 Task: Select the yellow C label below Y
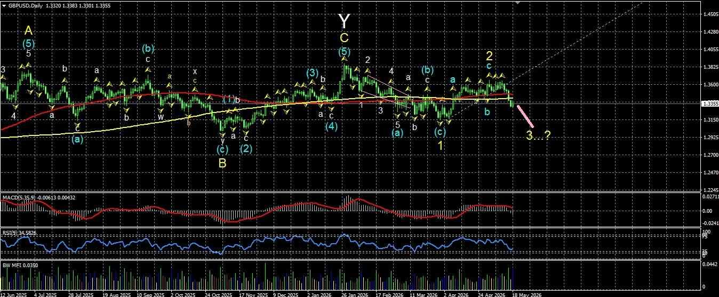click(x=345, y=38)
